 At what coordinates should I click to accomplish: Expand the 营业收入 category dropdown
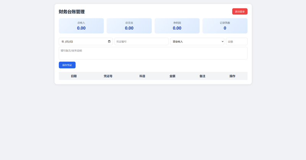tap(197, 42)
